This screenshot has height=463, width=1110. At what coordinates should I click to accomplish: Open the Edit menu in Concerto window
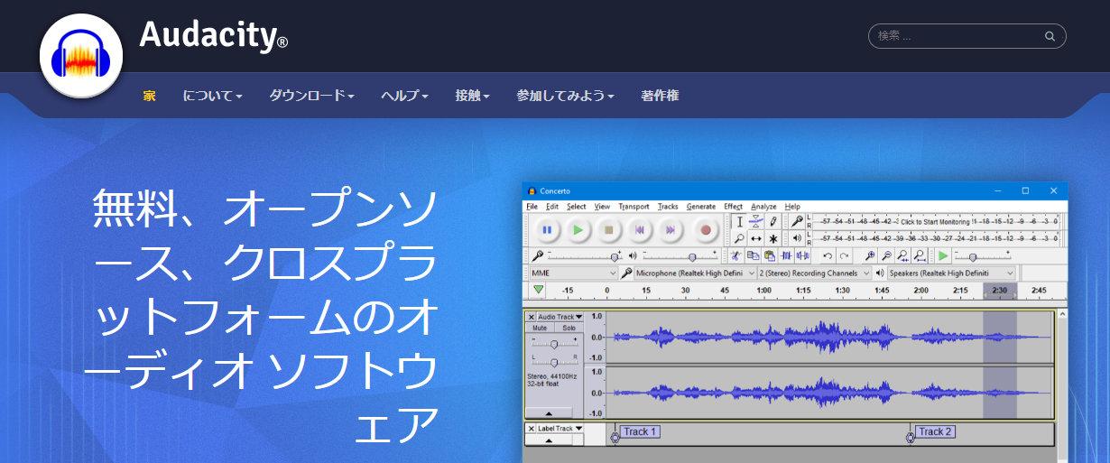(552, 207)
